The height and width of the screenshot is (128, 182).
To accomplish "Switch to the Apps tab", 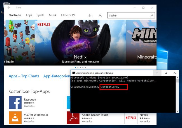I will coord(29,15).
